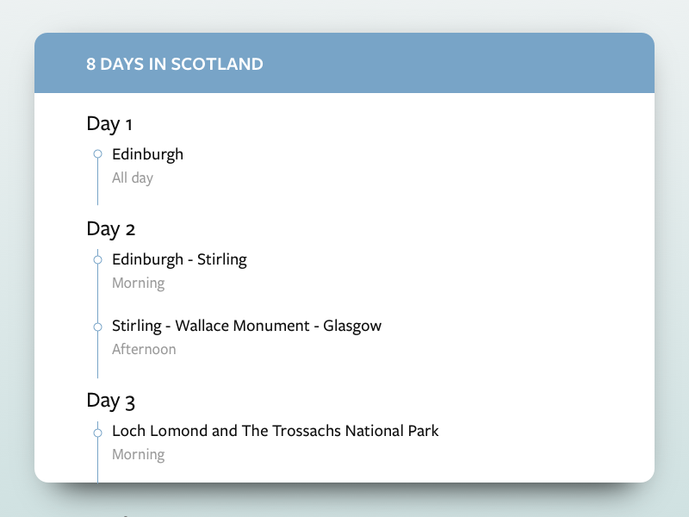Select the Day 1 heading
The height and width of the screenshot is (517, 689).
pos(109,124)
